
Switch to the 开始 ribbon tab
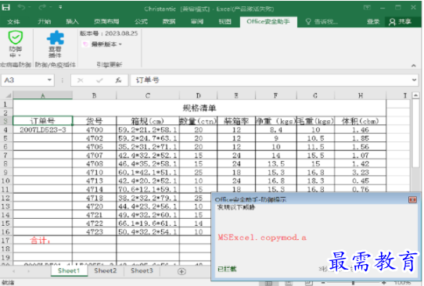point(45,22)
